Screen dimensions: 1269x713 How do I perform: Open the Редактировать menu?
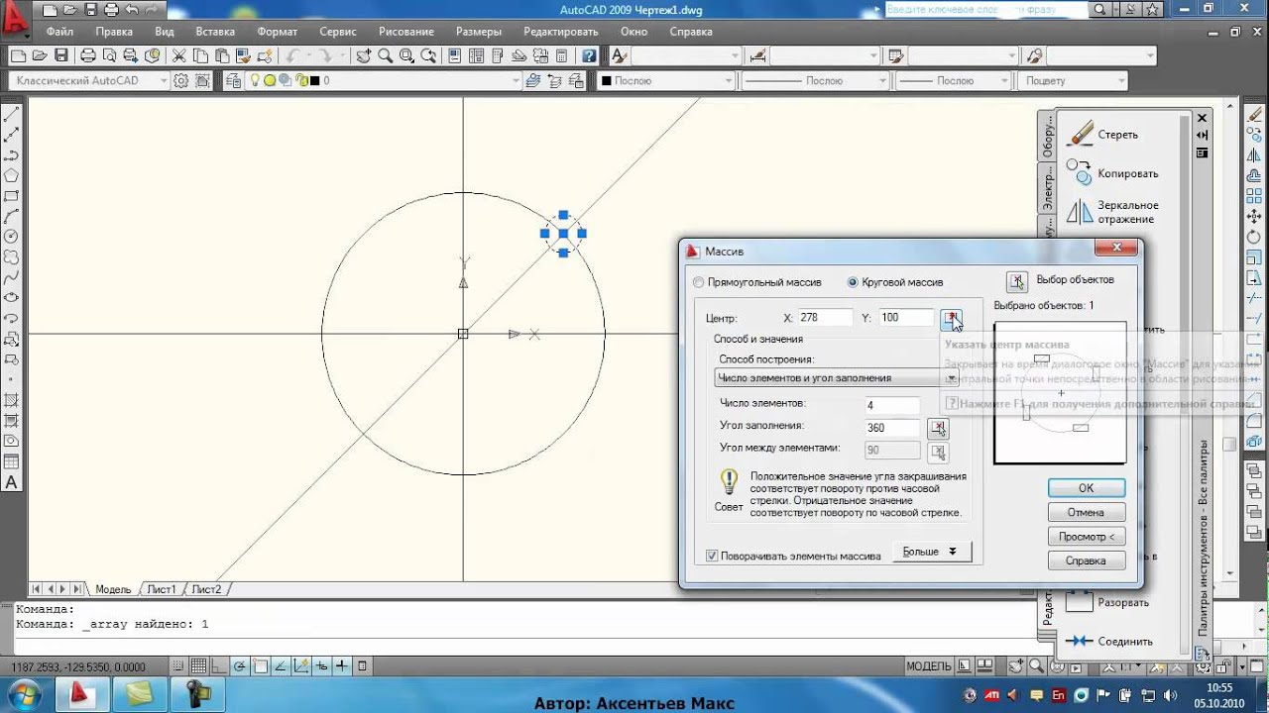pyautogui.click(x=561, y=32)
